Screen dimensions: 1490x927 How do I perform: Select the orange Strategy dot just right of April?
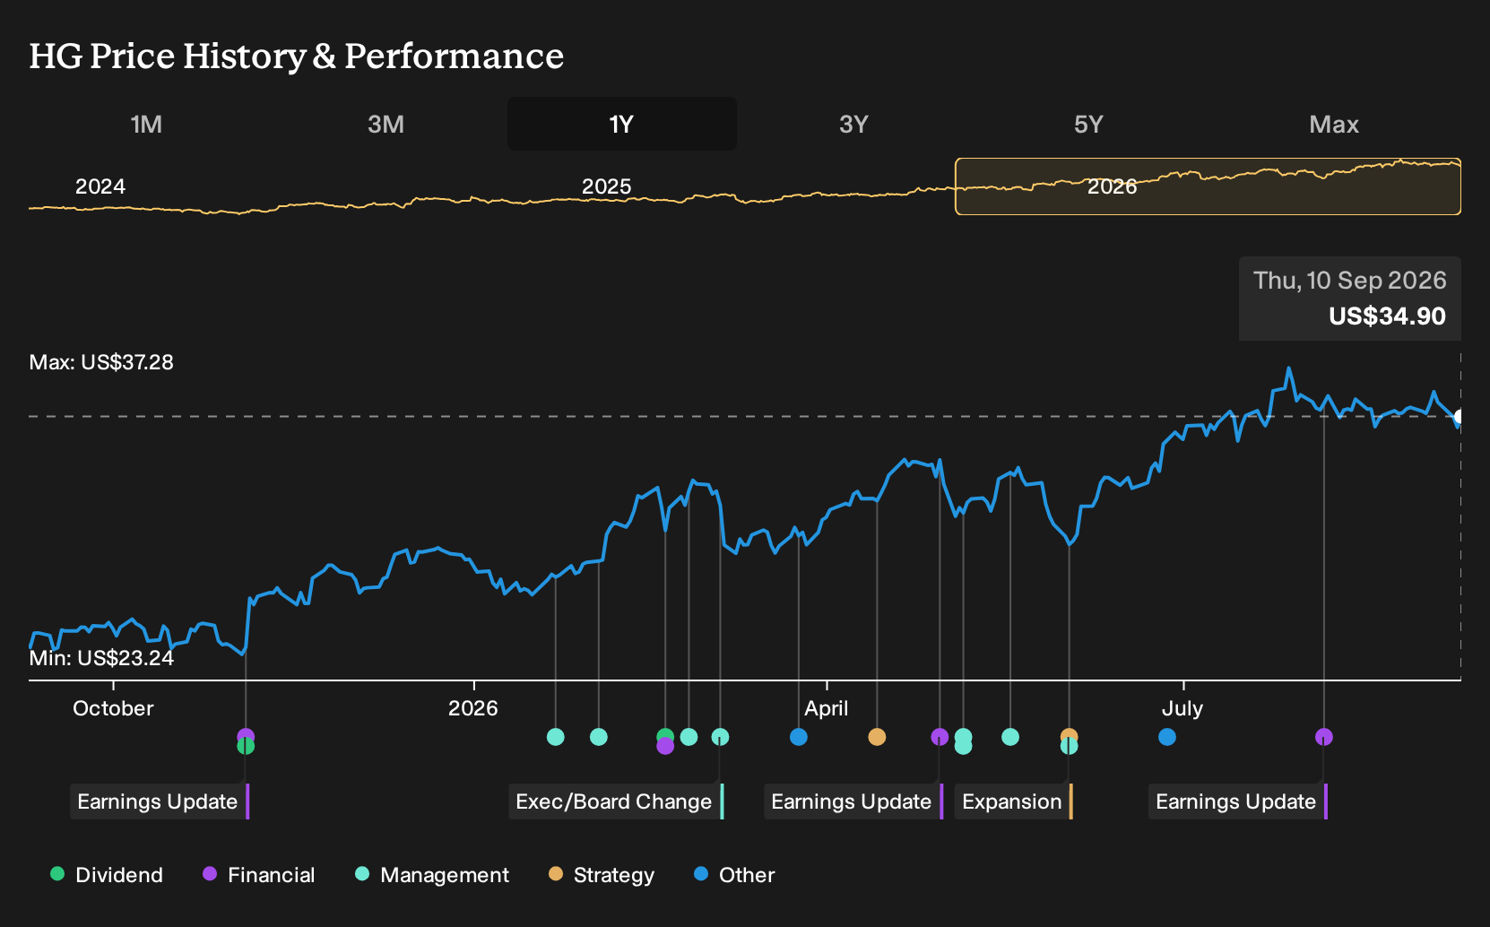click(877, 737)
